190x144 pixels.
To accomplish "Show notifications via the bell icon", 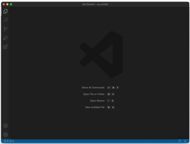I will (x=185, y=141).
